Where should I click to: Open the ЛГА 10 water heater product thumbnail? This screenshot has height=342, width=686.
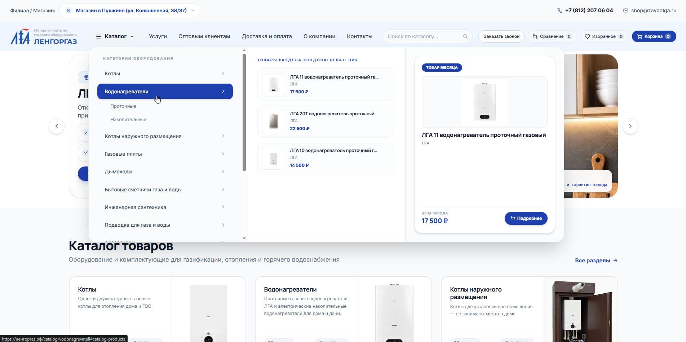coord(273,158)
